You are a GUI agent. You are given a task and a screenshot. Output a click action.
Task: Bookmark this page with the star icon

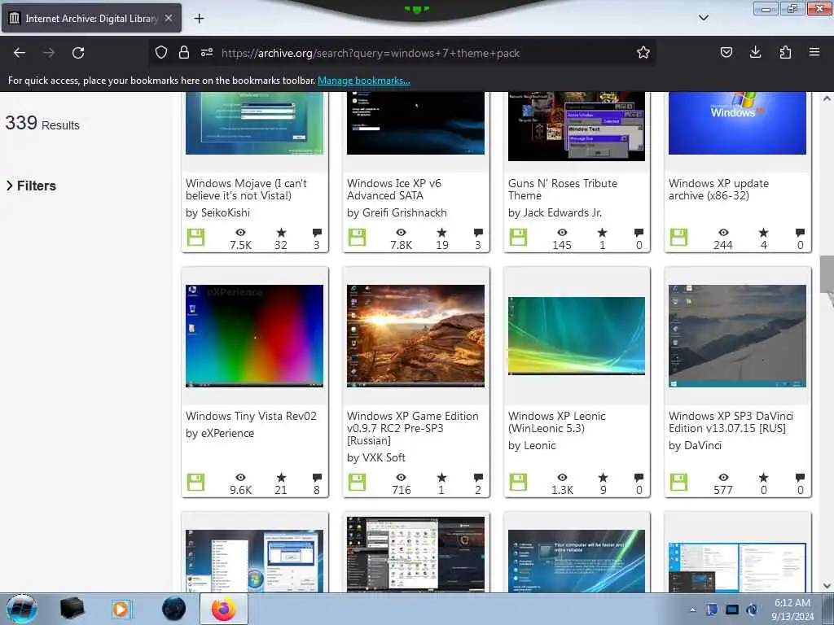tap(643, 52)
